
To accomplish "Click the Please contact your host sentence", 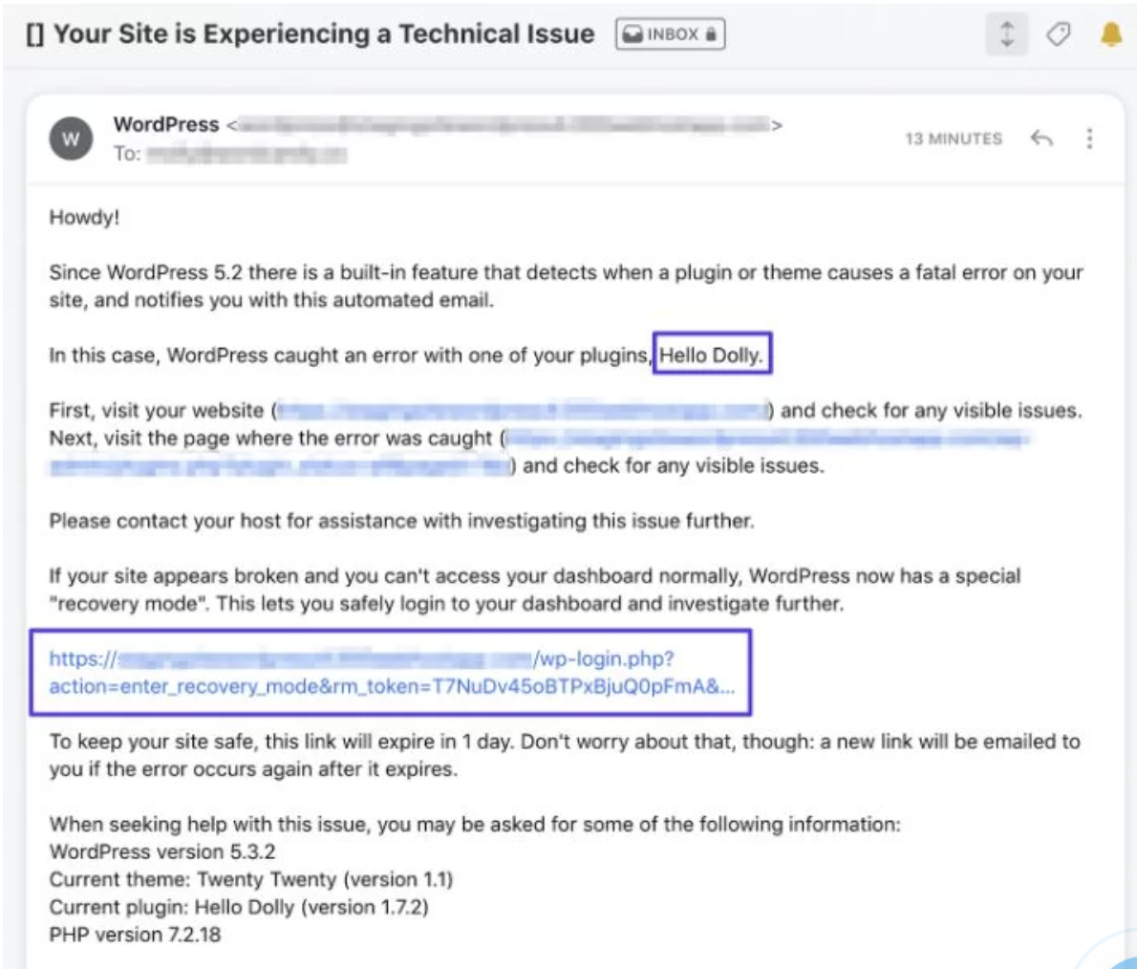I will [401, 521].
